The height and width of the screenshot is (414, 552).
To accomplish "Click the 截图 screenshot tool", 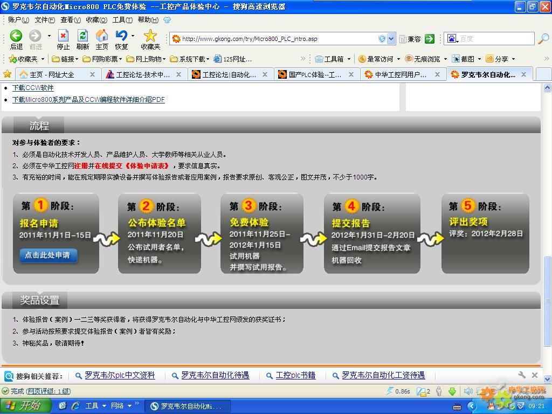I will 464,59.
